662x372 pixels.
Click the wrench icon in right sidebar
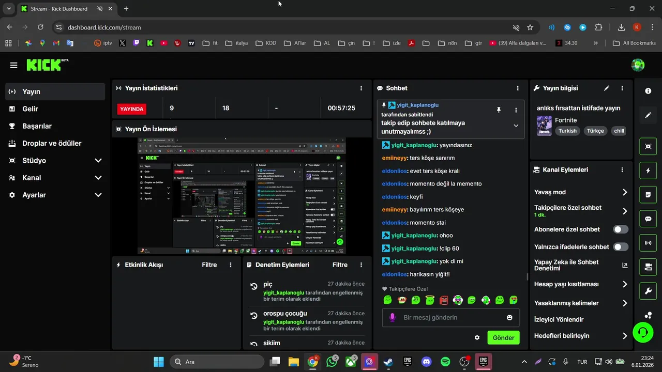pyautogui.click(x=648, y=291)
